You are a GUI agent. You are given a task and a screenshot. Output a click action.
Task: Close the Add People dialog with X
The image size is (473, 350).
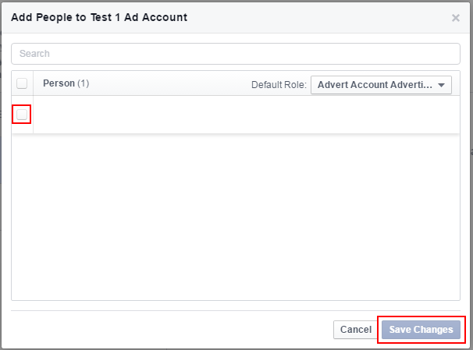(456, 18)
